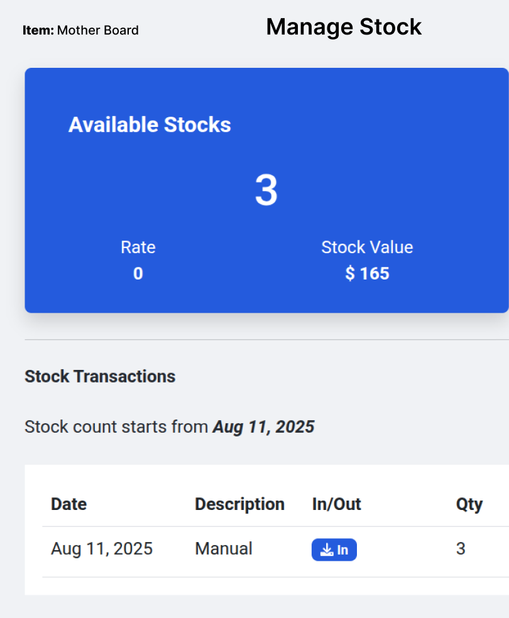Select the Item: Mother Board label

coord(80,30)
